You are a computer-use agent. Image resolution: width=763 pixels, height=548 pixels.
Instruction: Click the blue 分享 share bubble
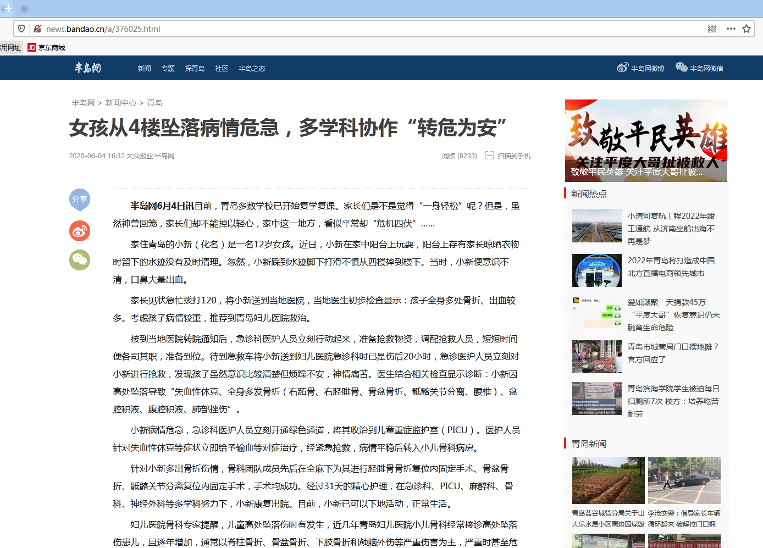point(80,199)
